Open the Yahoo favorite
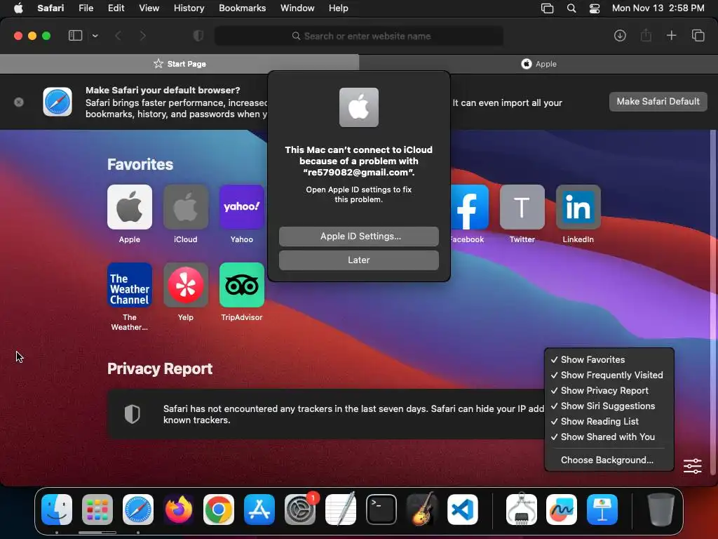718x539 pixels. pos(242,207)
